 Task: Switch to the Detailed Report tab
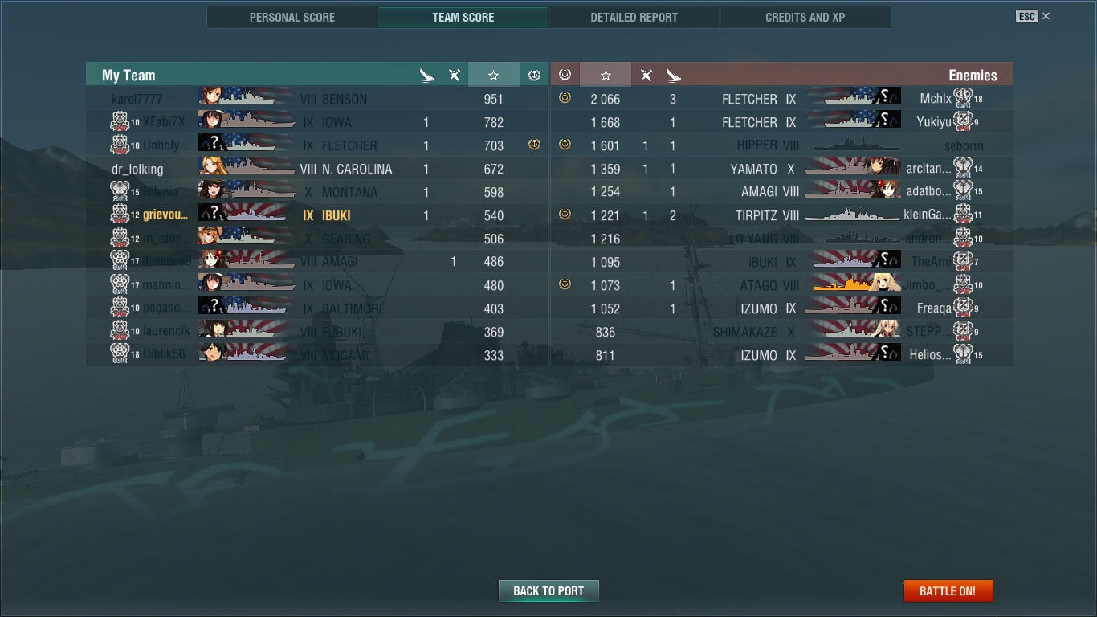[634, 17]
